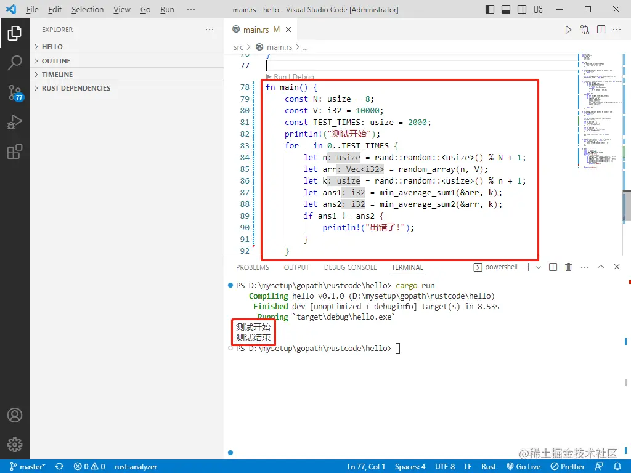Select the TERMINAL tab
The width and height of the screenshot is (631, 473).
407,267
